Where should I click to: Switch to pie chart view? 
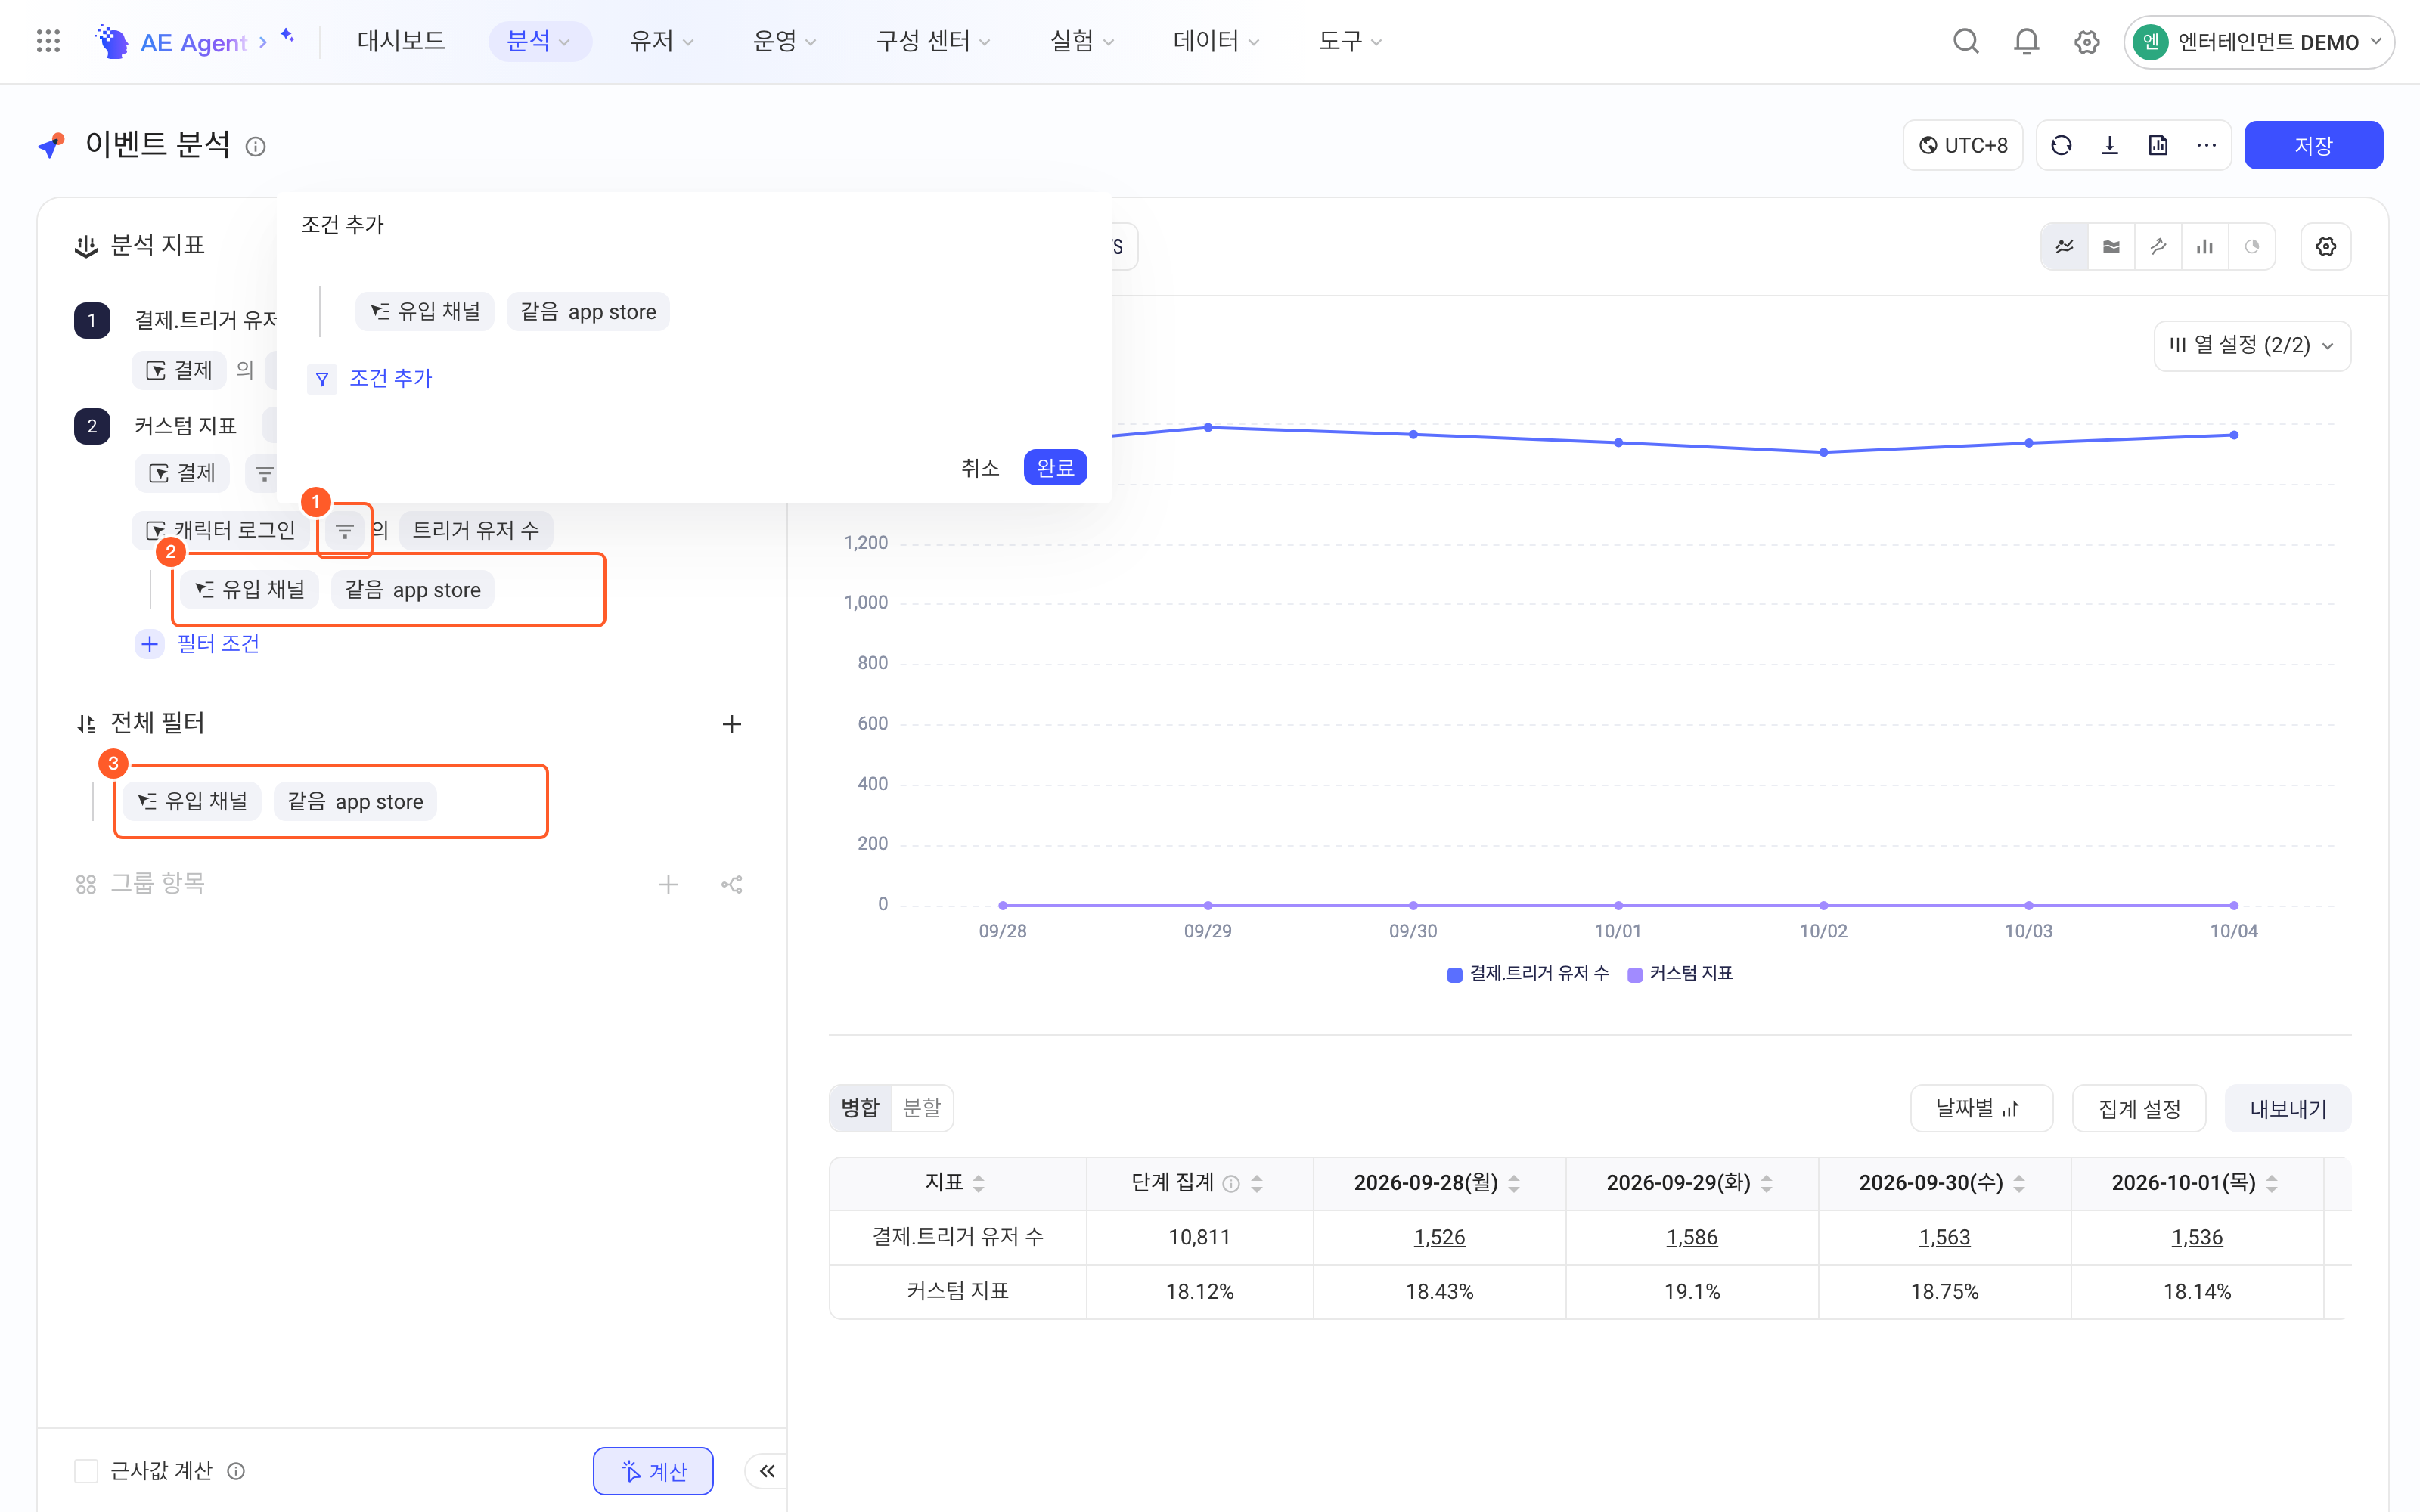click(2252, 246)
